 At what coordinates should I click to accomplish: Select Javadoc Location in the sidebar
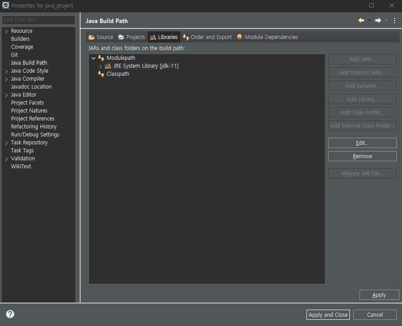pyautogui.click(x=31, y=87)
